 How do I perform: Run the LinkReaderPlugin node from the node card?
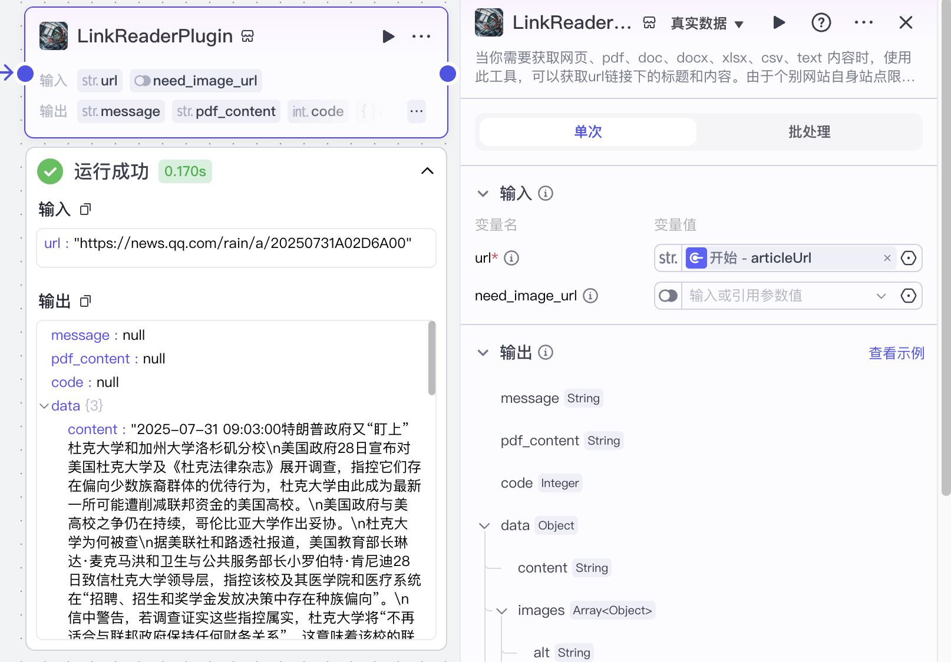point(388,36)
